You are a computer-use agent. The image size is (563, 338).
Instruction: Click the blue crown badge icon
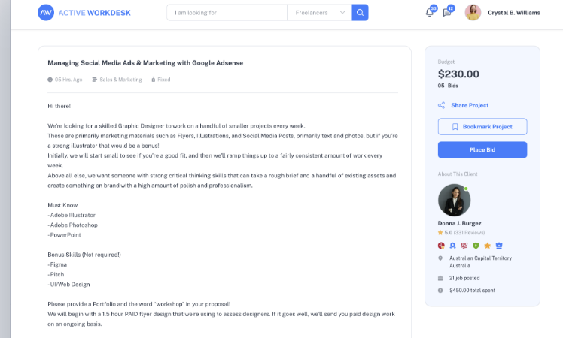coord(498,245)
